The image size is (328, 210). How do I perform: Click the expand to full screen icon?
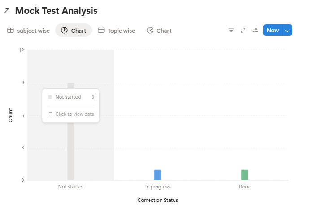[243, 31]
